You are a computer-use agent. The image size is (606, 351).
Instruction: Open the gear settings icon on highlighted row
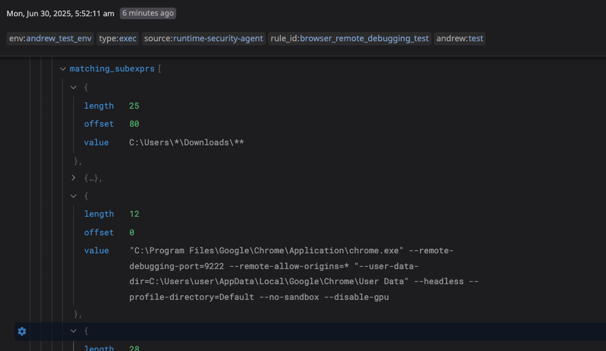(22, 331)
